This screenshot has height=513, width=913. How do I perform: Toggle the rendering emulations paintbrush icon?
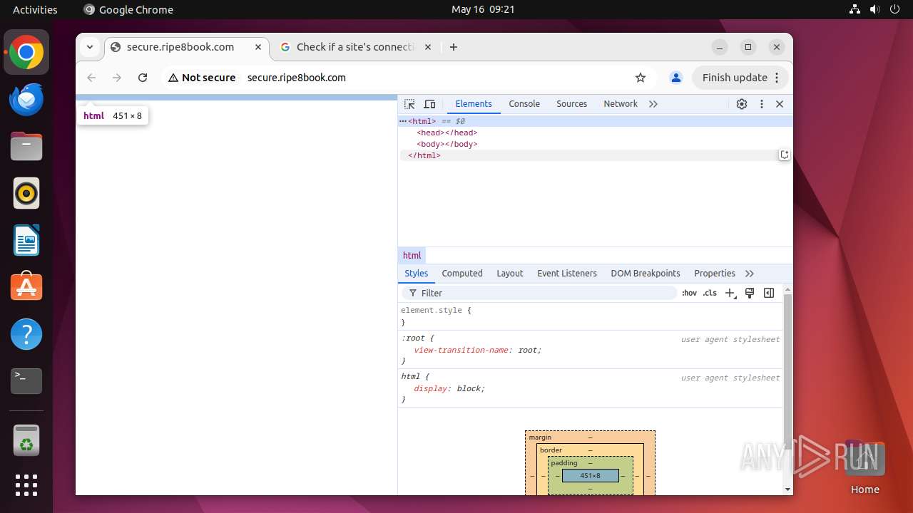750,293
